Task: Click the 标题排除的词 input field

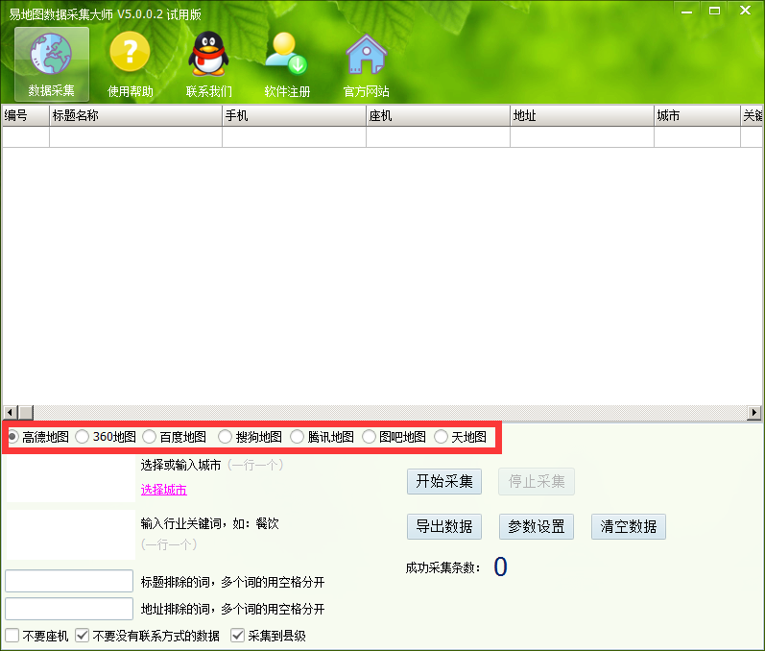Action: tap(69, 582)
